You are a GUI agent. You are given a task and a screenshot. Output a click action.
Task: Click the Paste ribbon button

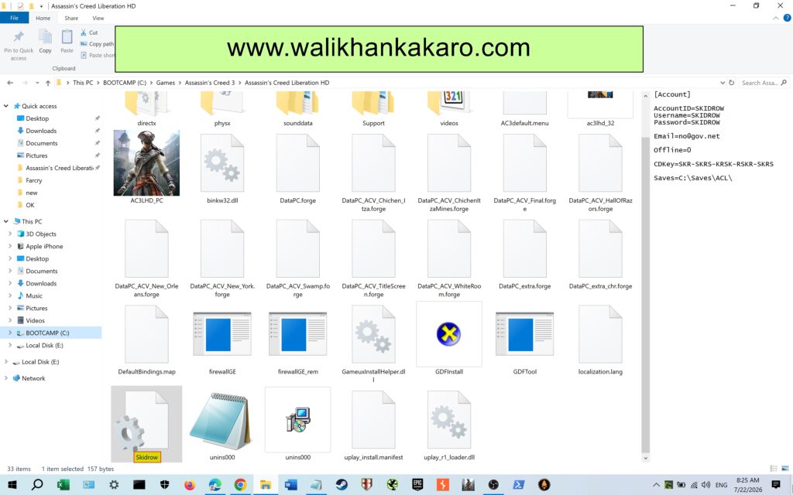click(x=67, y=42)
